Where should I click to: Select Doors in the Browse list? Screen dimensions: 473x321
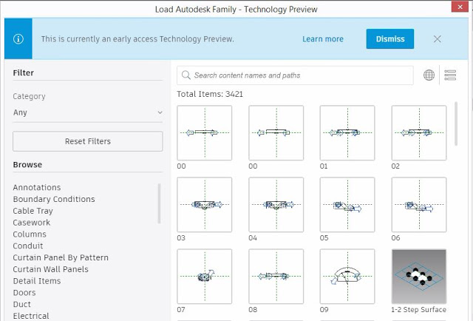point(24,293)
